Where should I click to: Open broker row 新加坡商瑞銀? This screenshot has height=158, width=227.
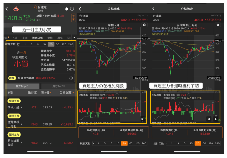[41, 143]
